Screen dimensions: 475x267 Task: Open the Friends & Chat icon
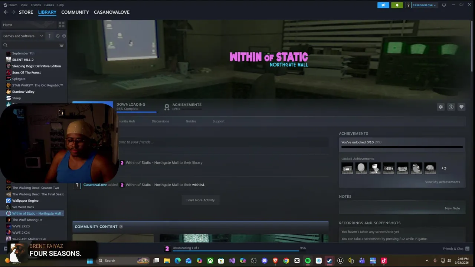point(467,248)
